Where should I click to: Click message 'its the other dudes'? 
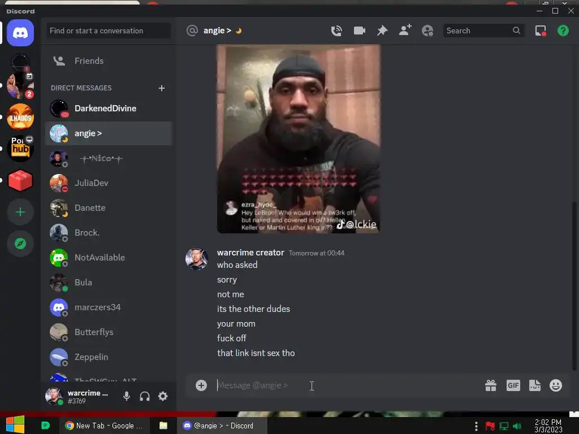(253, 309)
